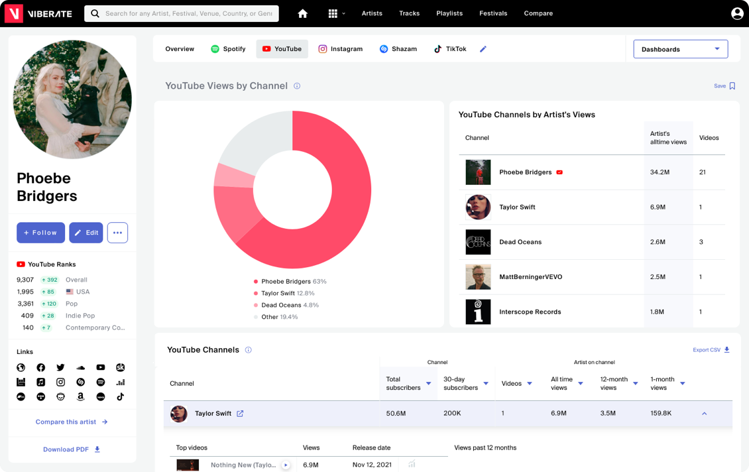
Task: Sort by 30-day subscribers arrow
Action: 486,384
